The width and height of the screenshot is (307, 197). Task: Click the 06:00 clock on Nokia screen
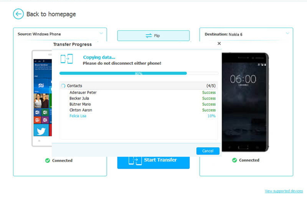tap(243, 79)
